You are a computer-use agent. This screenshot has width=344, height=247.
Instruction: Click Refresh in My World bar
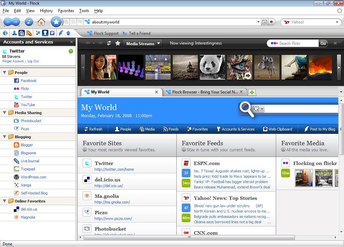tap(93, 129)
